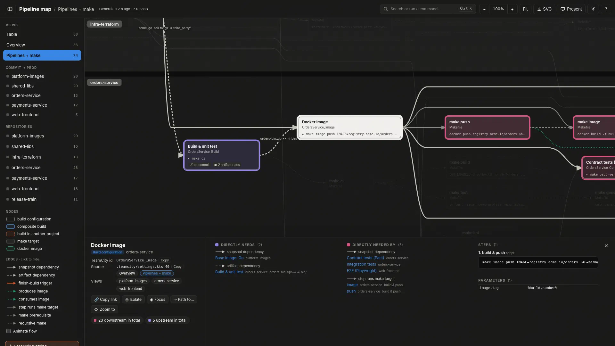Select release-train repository

(x=42, y=199)
